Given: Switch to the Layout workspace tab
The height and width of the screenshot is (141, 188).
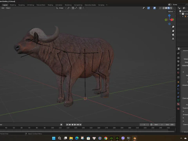Looking at the screenshot, I should click(x=5, y=5).
